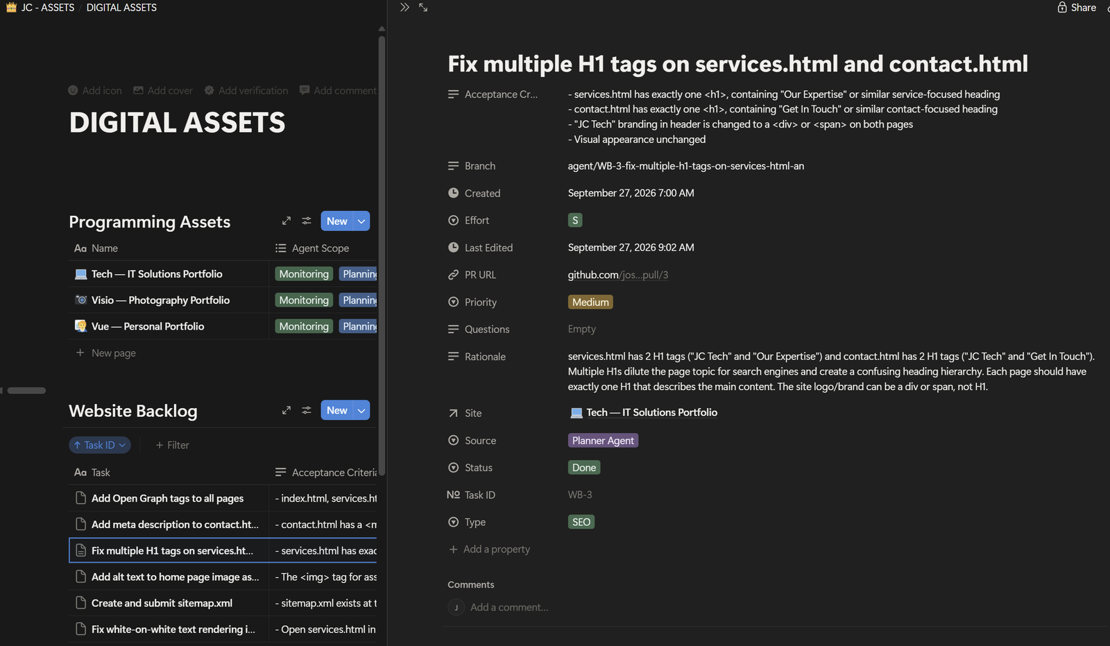Click the vertical scrollbar of left pane
1110x646 pixels.
click(x=382, y=257)
